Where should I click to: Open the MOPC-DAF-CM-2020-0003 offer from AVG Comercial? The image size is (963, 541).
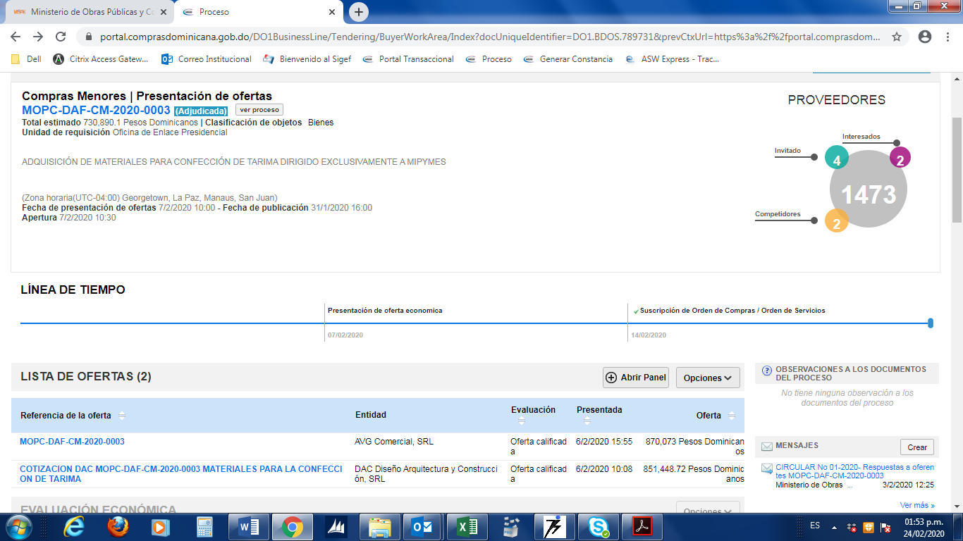click(72, 442)
